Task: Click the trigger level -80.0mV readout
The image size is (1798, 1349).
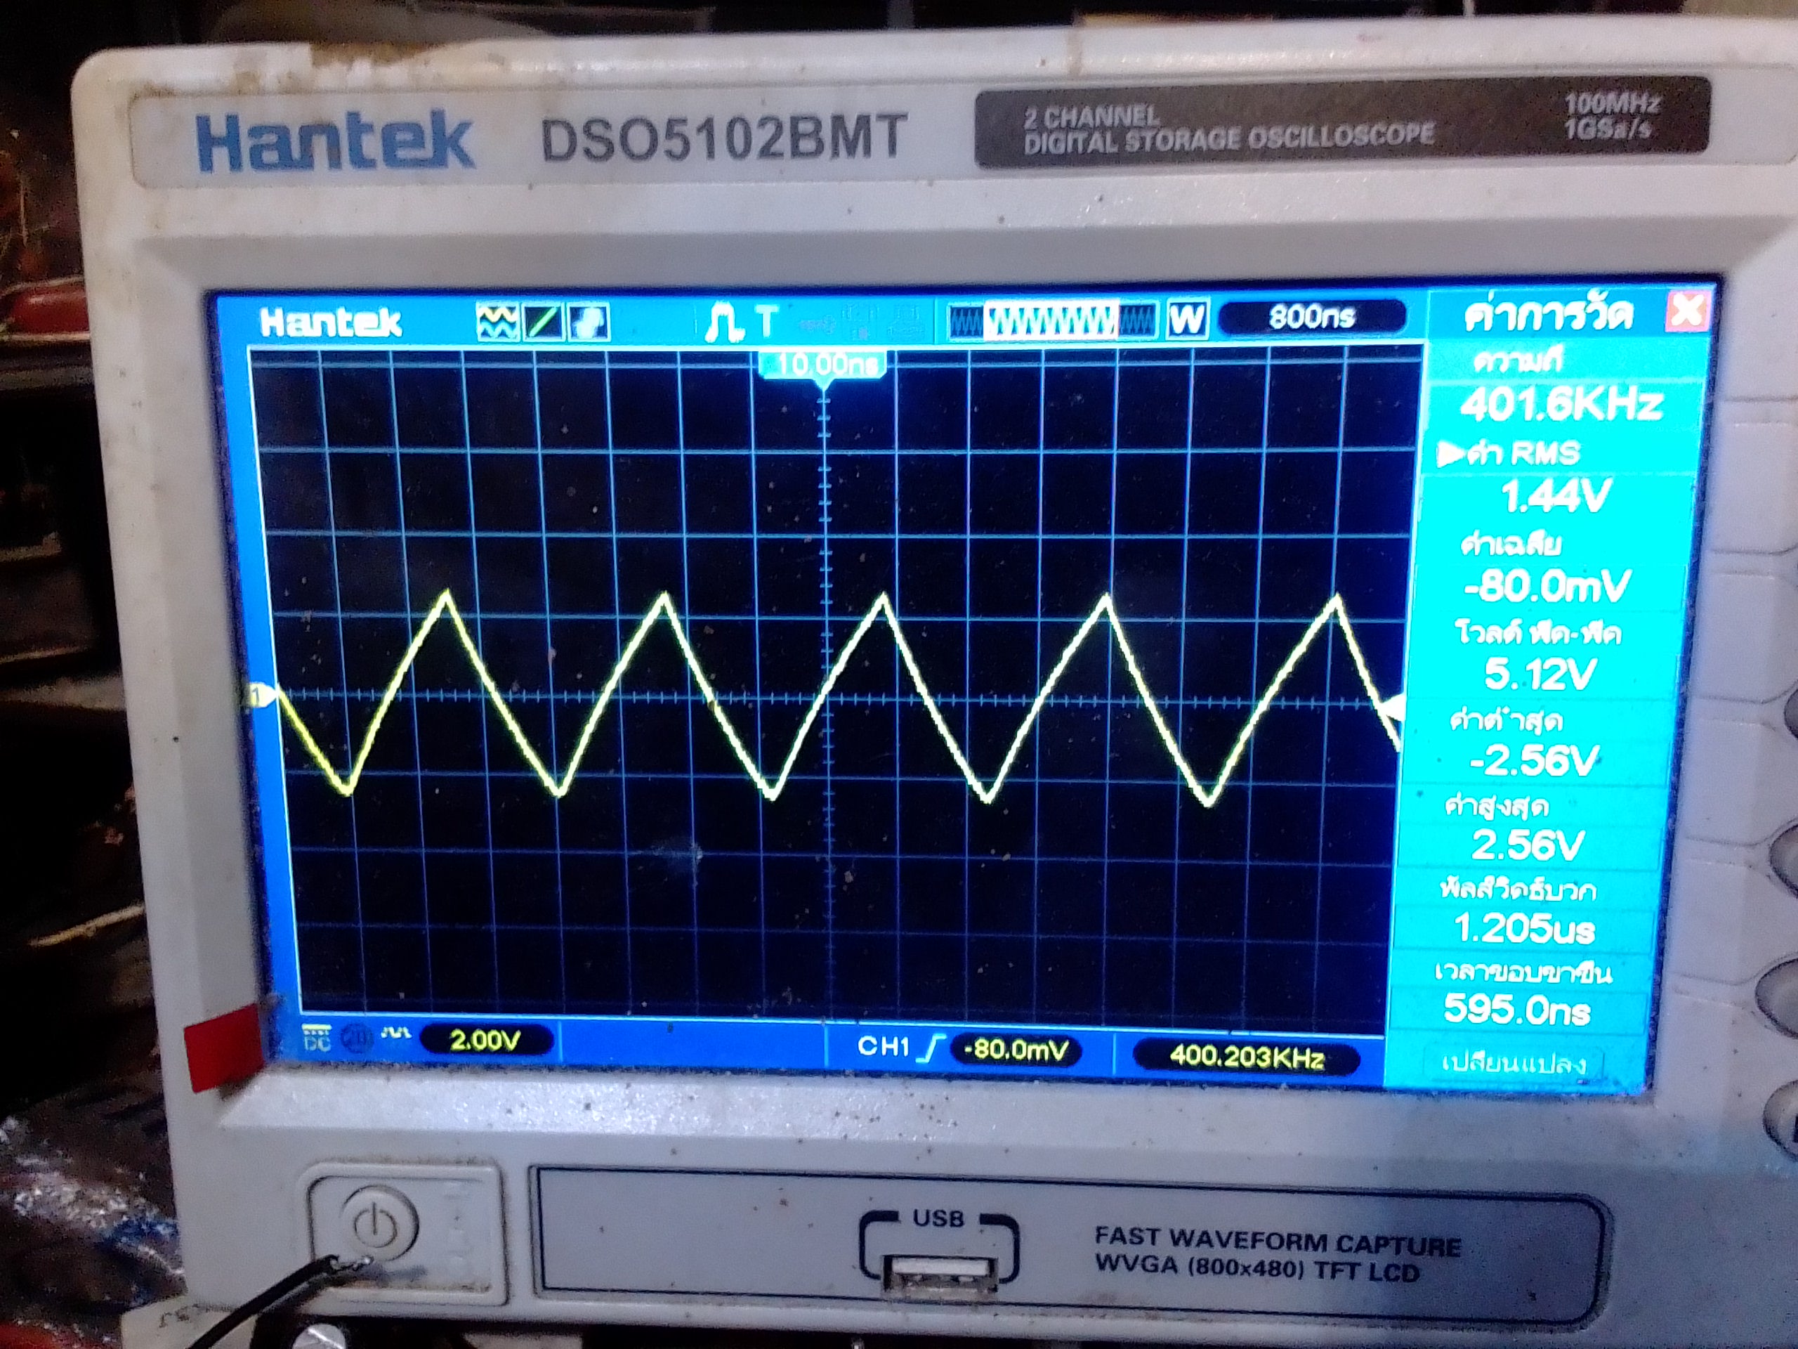Action: pyautogui.click(x=1015, y=1050)
